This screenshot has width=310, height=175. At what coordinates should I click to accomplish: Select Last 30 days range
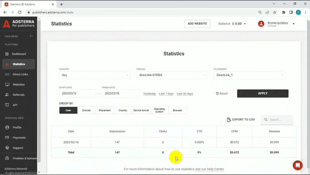tap(185, 94)
